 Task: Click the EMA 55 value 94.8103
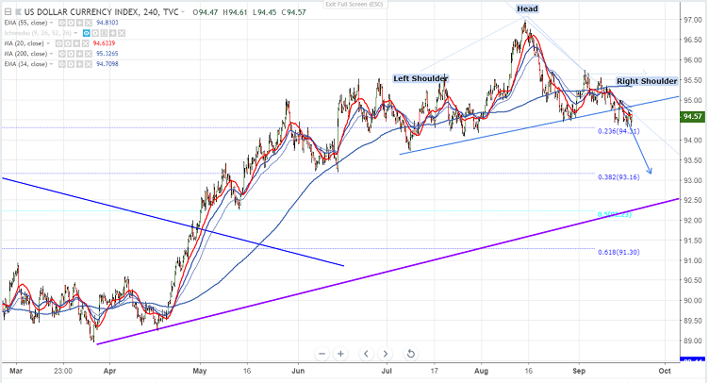(107, 23)
